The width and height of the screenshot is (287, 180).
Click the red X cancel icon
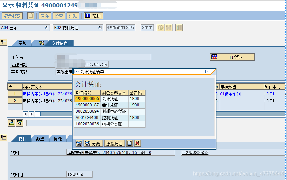click(x=138, y=143)
